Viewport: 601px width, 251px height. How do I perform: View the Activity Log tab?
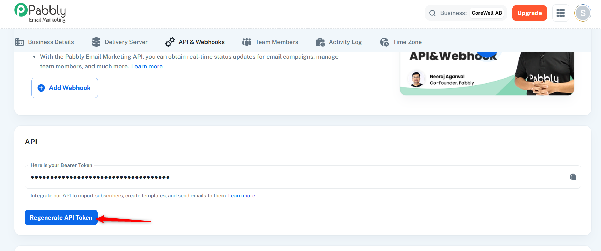pyautogui.click(x=339, y=42)
